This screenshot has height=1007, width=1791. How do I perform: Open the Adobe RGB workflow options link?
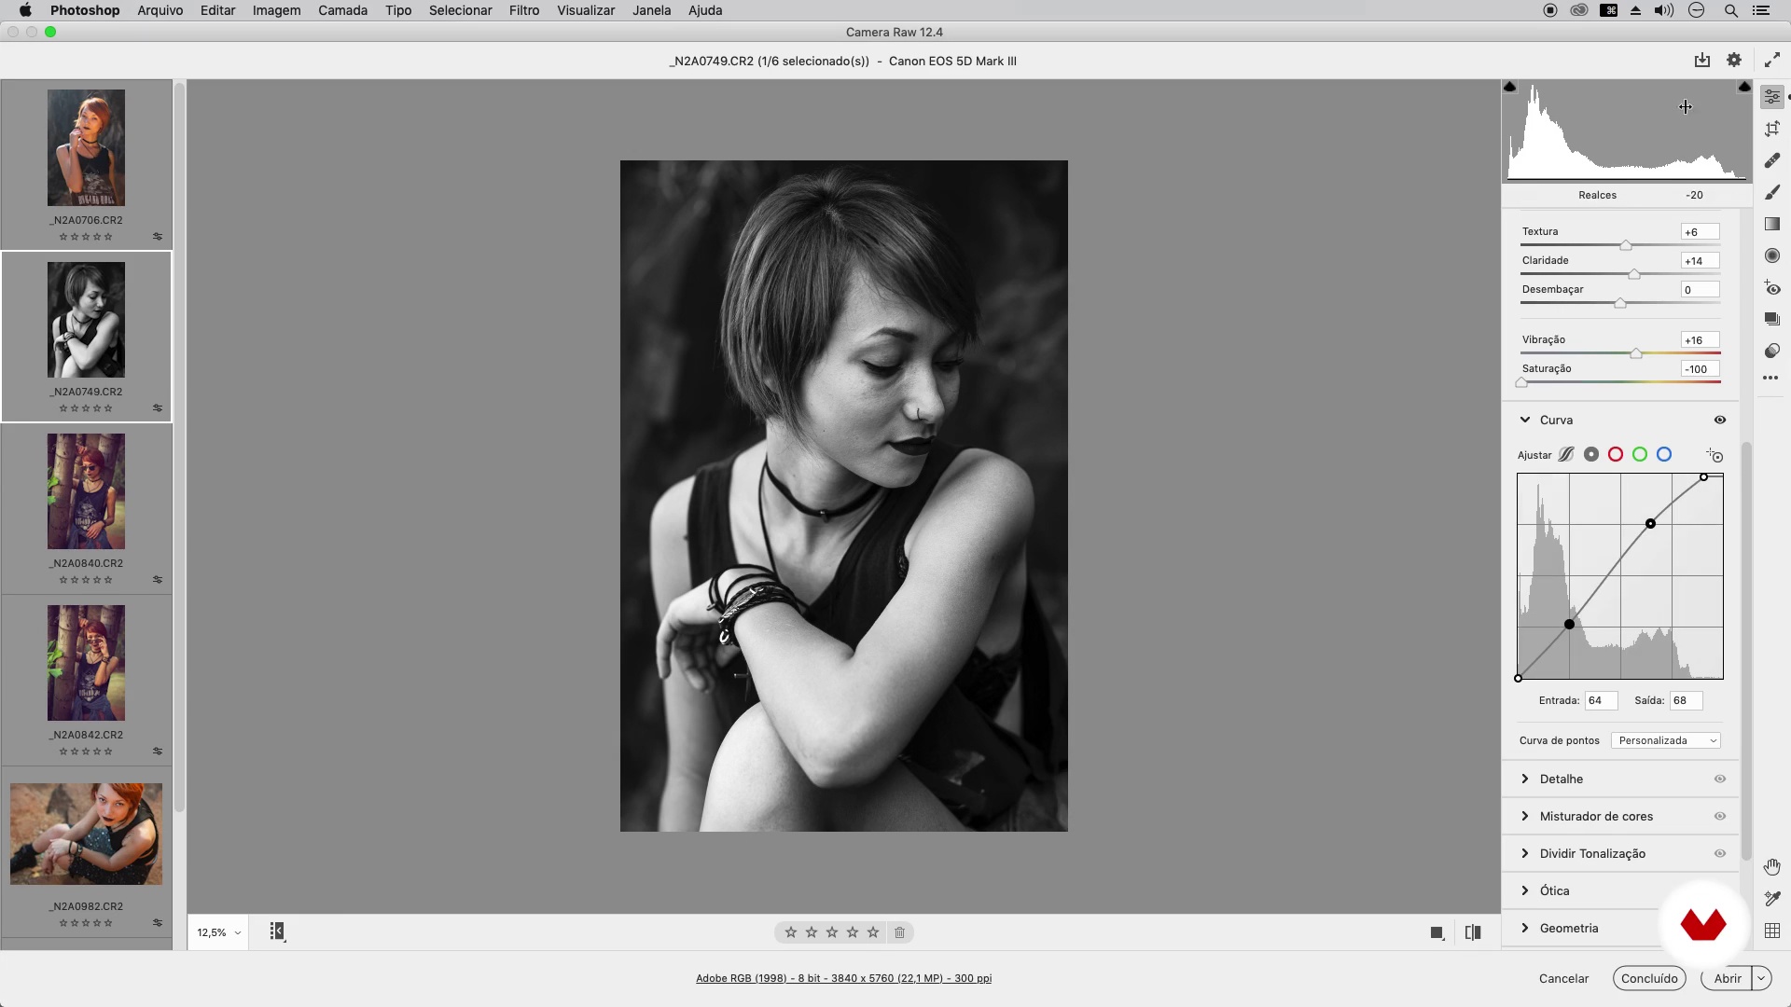point(843,978)
